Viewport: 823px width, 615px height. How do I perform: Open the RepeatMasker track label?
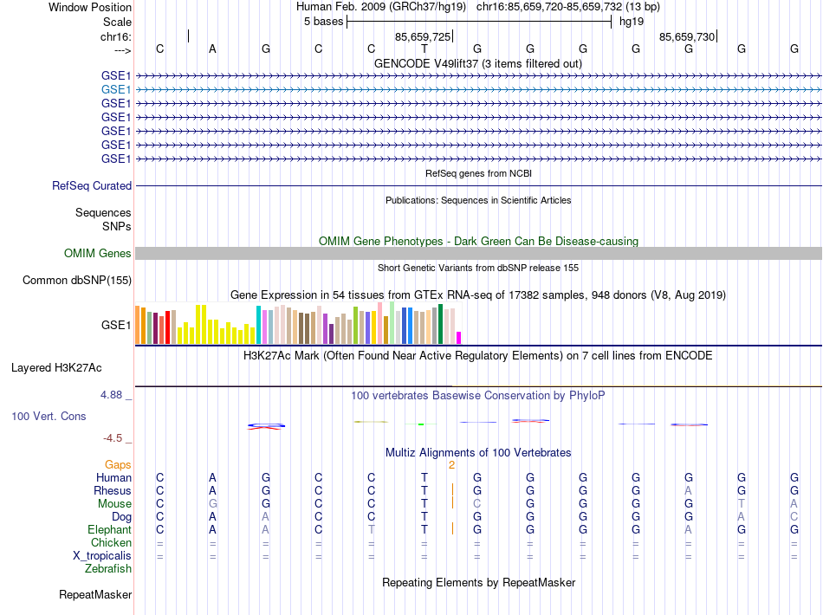click(95, 595)
